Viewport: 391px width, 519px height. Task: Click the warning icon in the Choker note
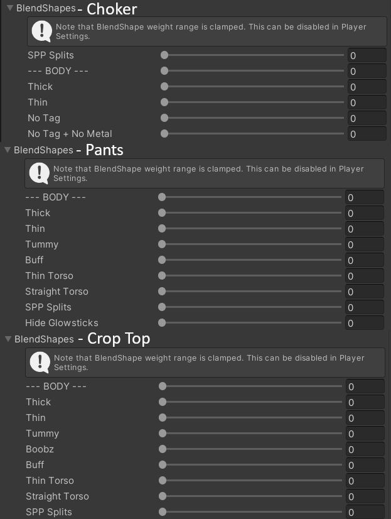[x=42, y=31]
